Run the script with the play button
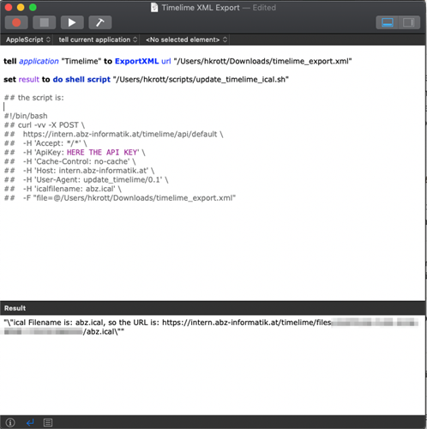This screenshot has width=427, height=429. coord(72,22)
